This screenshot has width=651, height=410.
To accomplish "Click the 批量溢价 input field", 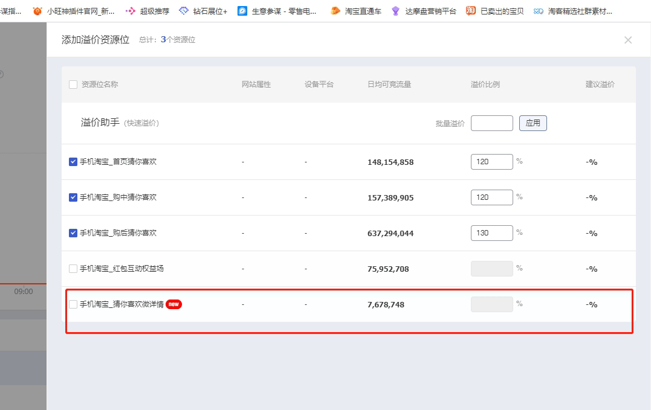I will pyautogui.click(x=491, y=123).
